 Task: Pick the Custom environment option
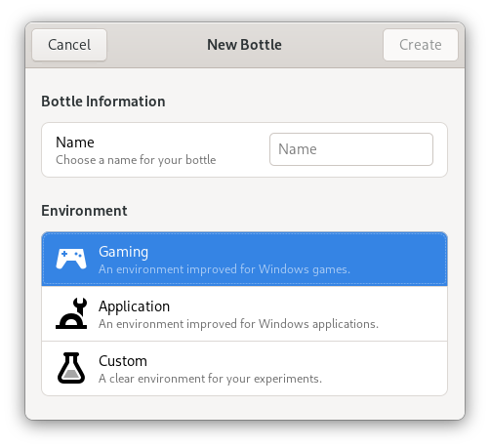point(244,368)
